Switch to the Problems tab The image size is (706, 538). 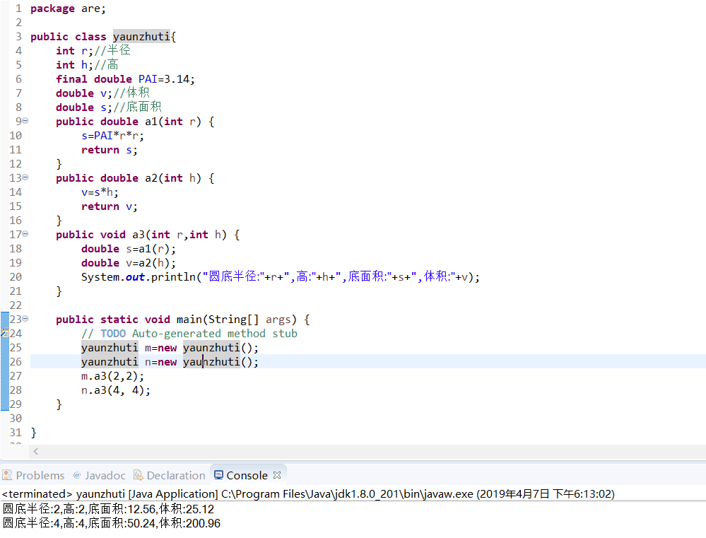(x=34, y=475)
